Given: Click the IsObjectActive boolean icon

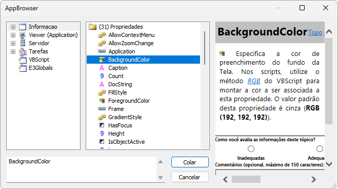Looking at the screenshot, I should tap(102, 142).
